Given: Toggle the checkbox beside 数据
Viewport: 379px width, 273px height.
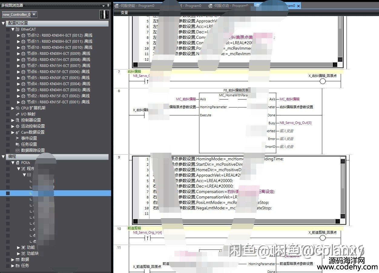Looking at the screenshot, I should coord(8,260).
